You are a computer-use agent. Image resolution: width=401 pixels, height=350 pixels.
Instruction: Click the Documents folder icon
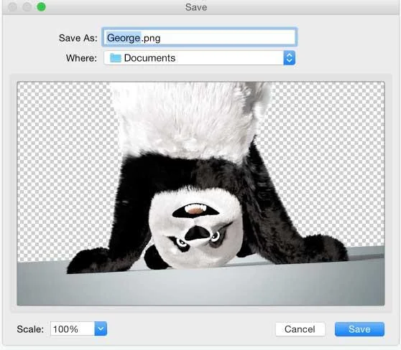pyautogui.click(x=115, y=58)
